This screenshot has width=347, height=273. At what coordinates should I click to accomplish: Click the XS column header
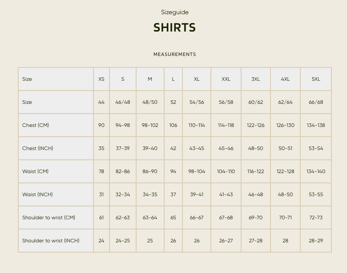pos(101,79)
